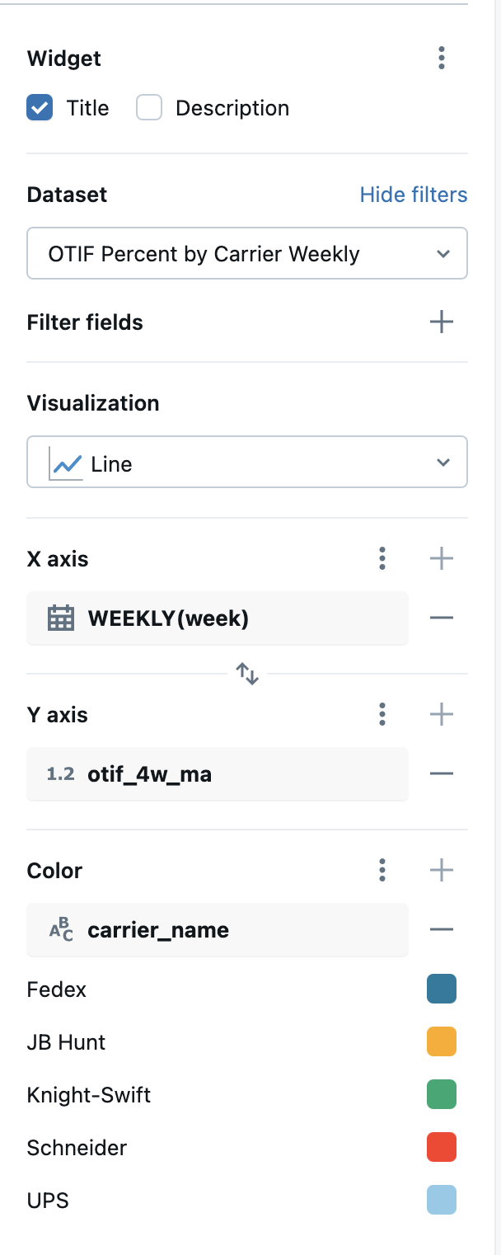
Task: Click Hide filters link
Action: coord(414,195)
